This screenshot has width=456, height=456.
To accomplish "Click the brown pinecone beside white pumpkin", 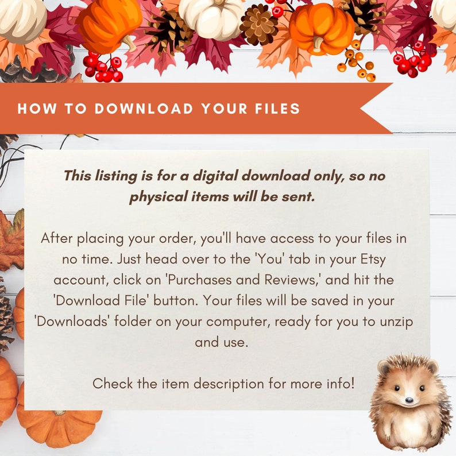I will [x=259, y=25].
